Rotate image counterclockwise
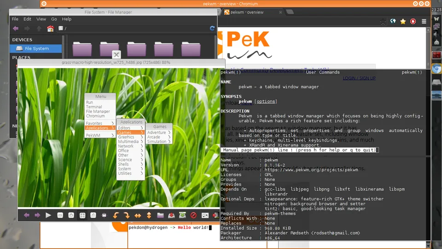The image size is (442, 249). [x=116, y=215]
